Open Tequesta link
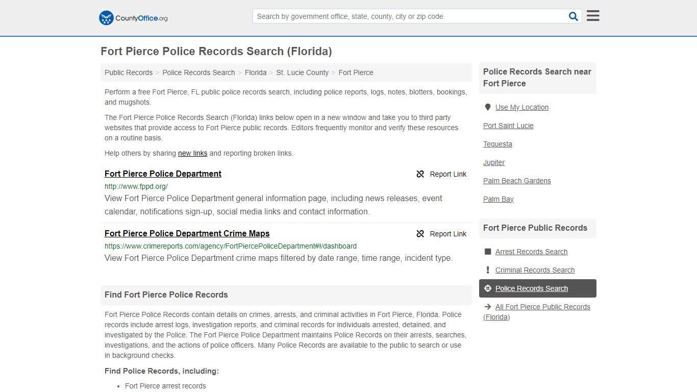This screenshot has height=392, width=697. pos(497,144)
